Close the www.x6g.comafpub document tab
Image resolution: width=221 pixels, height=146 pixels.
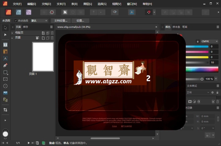pyautogui.click(x=156, y=27)
